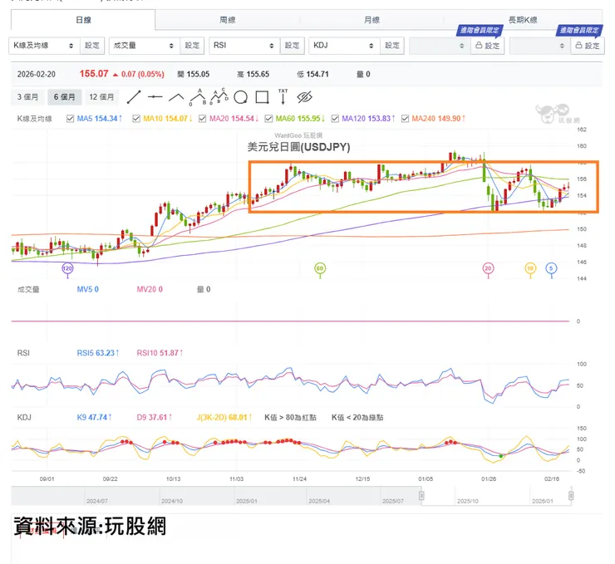
Task: Click the first locked 設定 button
Action: [x=488, y=46]
